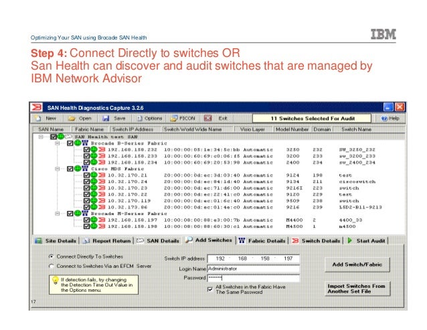Open the Report Return tab

pos(107,241)
